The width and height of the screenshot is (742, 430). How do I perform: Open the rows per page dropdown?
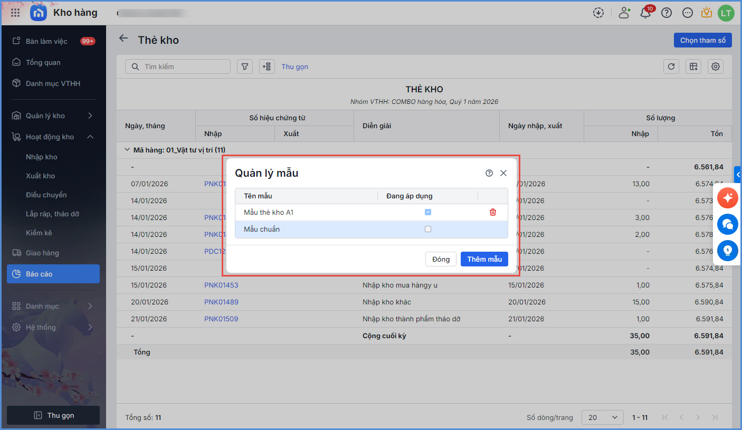(x=602, y=417)
